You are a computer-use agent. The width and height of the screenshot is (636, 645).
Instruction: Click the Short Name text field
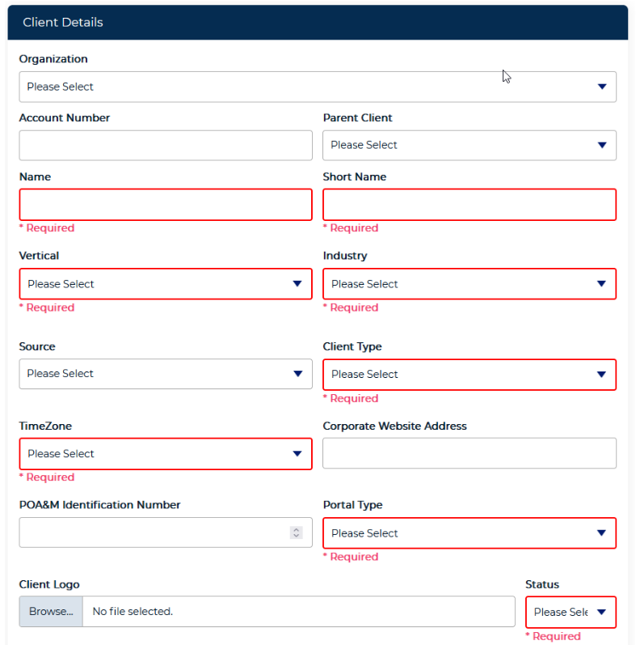[x=470, y=205]
